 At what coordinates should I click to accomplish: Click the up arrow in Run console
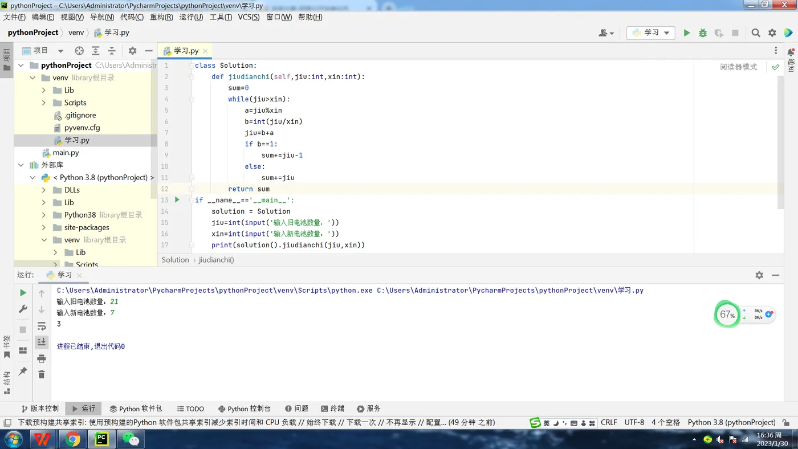click(x=42, y=293)
